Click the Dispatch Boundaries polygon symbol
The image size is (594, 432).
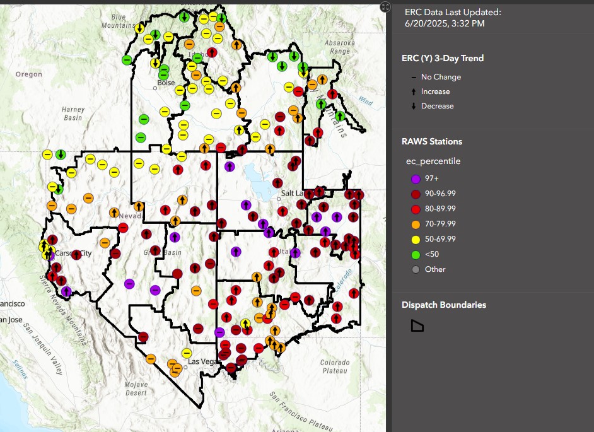click(x=417, y=325)
